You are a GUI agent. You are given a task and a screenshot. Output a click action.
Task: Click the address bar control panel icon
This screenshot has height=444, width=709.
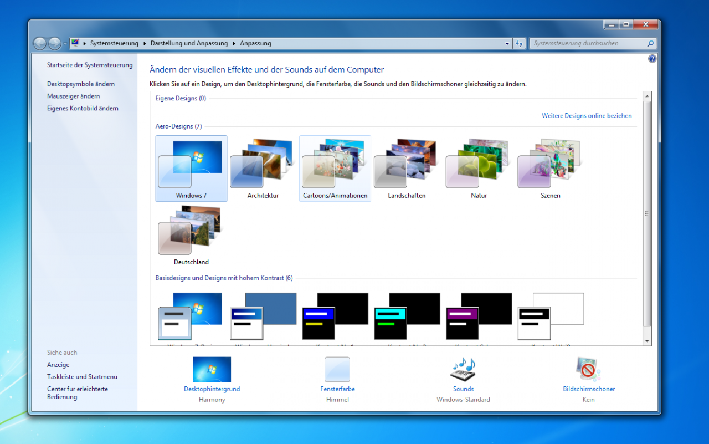(75, 43)
